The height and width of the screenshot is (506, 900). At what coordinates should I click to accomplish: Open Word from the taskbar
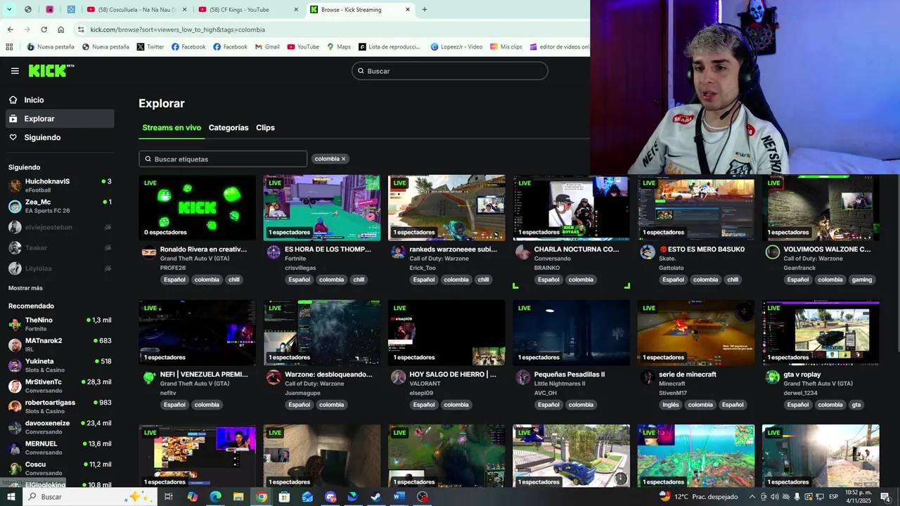tap(399, 497)
